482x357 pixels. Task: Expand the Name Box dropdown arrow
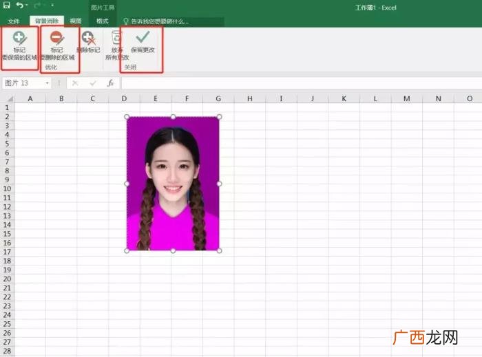(47, 83)
